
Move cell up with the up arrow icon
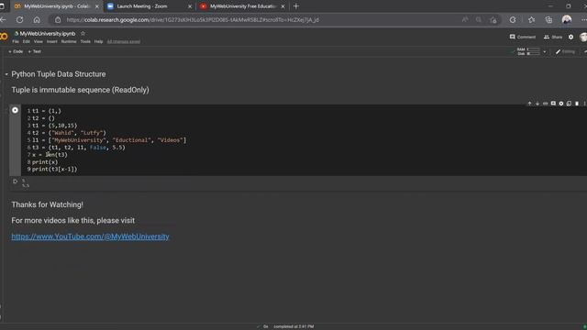pos(529,104)
